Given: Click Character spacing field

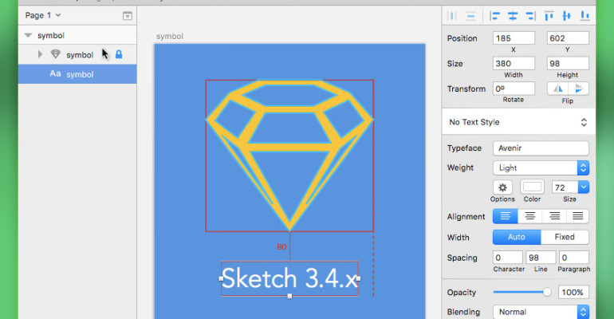Looking at the screenshot, I should [508, 258].
